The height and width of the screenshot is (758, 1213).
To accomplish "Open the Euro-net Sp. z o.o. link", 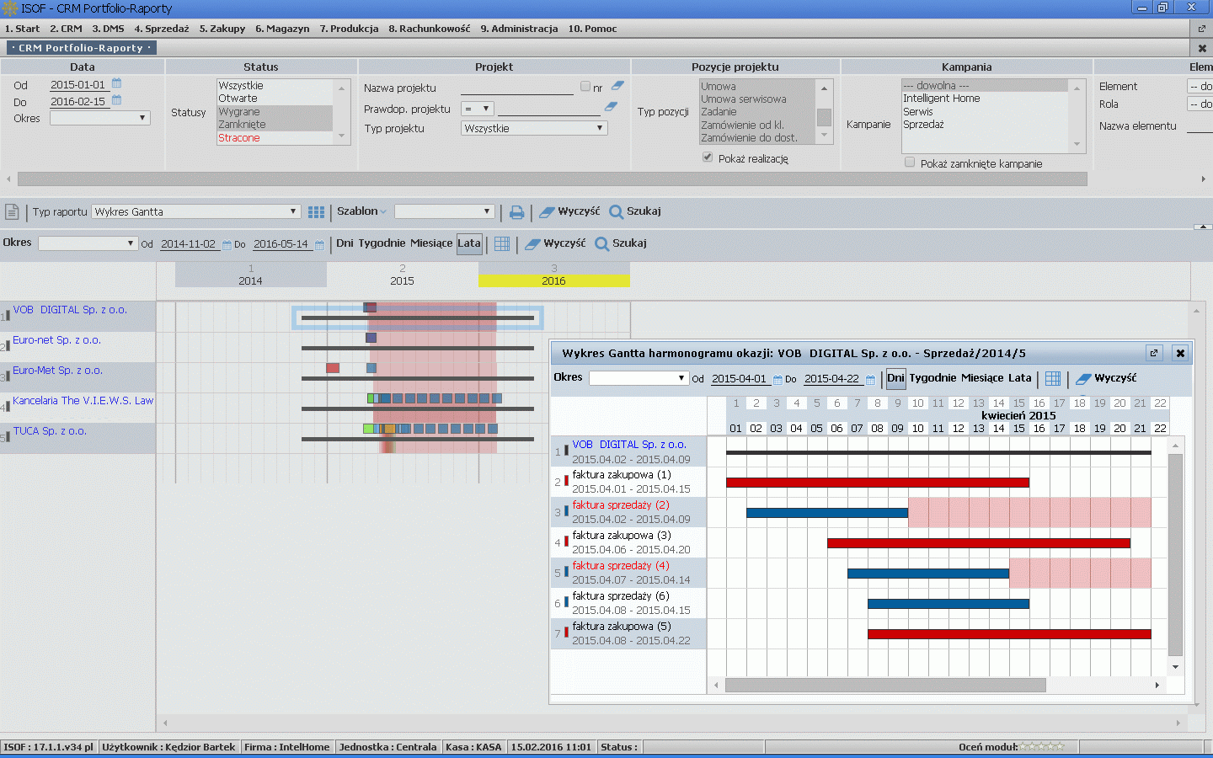I will [x=56, y=340].
